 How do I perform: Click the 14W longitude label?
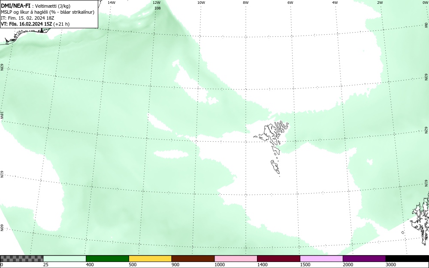112,3
